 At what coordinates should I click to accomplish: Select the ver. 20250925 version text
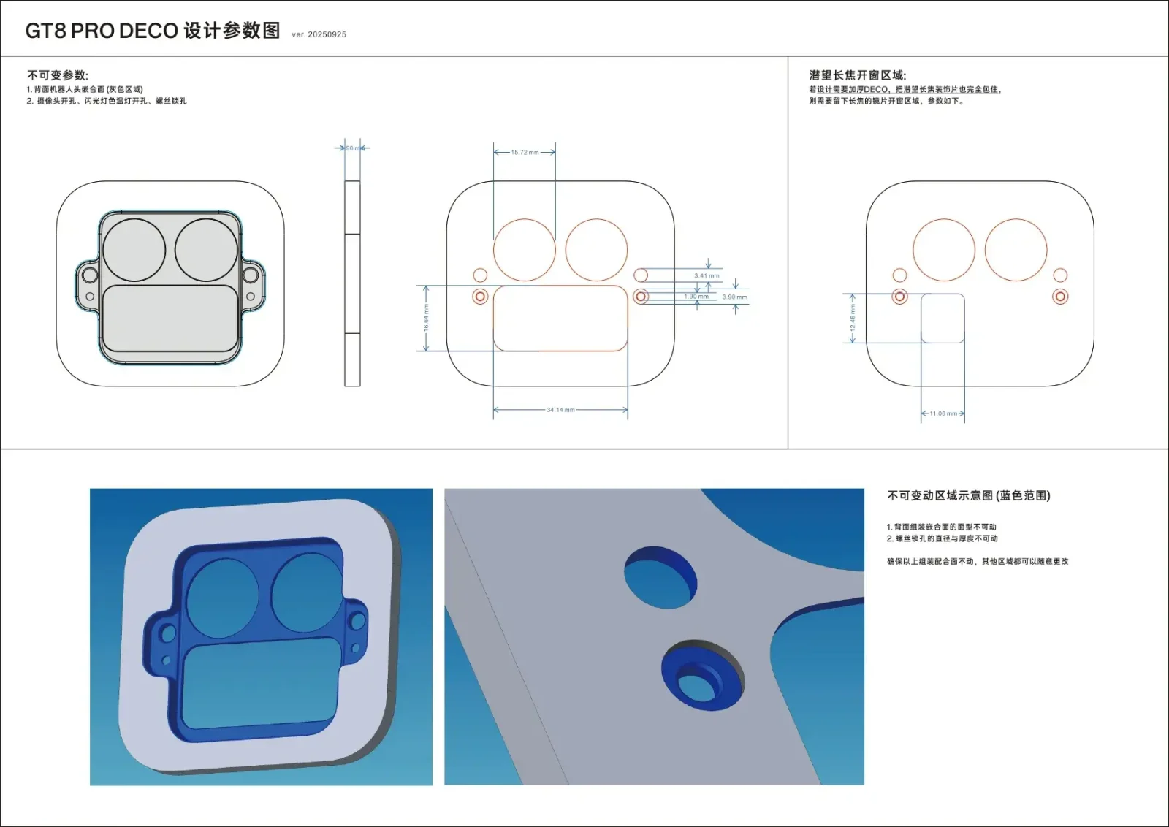[319, 34]
